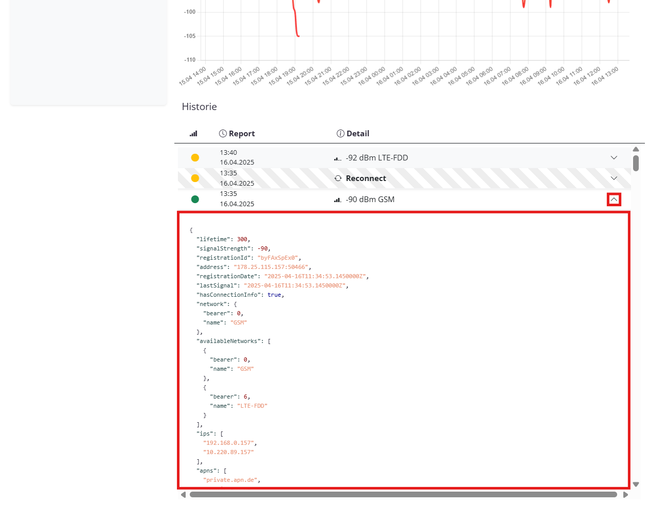Click signal bars icon beside -90 dBm GSM
Image resolution: width=648 pixels, height=505 pixels.
(x=338, y=200)
